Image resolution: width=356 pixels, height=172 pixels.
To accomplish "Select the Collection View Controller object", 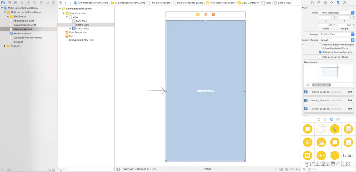I will click(x=308, y=142).
